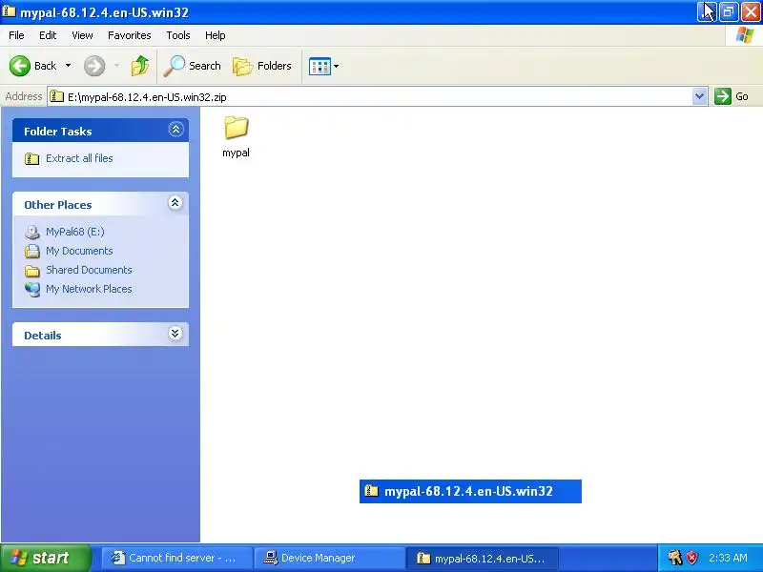Open the My Network Places link

click(89, 289)
